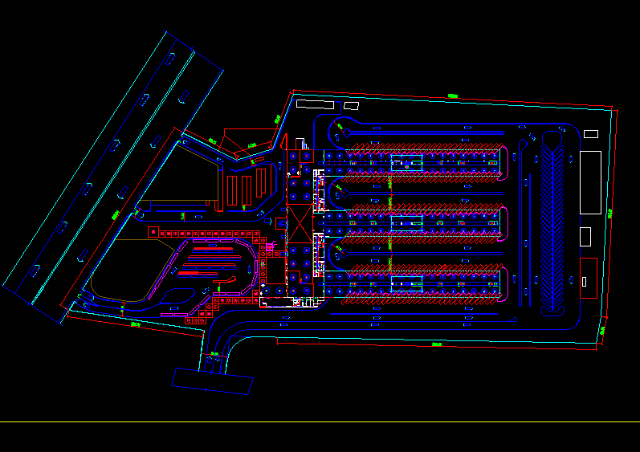Select the rounded blue loop in southwest block
The width and height of the screenshot is (640, 452).
(x=132, y=273)
